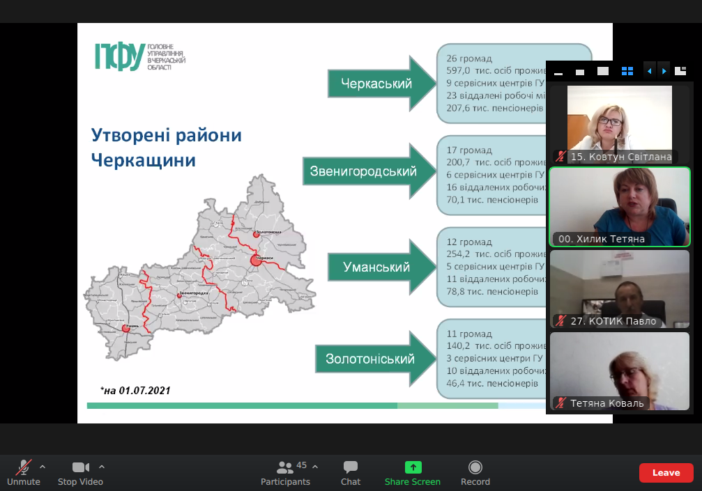Click participant count 45 in toolbar
This screenshot has height=491, width=702.
301,465
